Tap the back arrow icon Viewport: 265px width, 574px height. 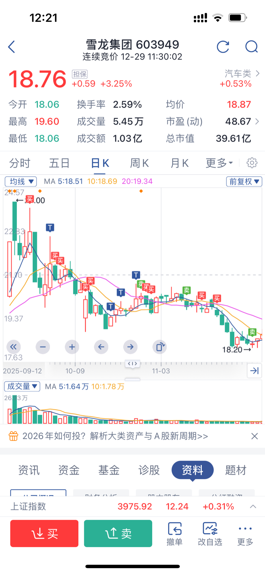12,47
